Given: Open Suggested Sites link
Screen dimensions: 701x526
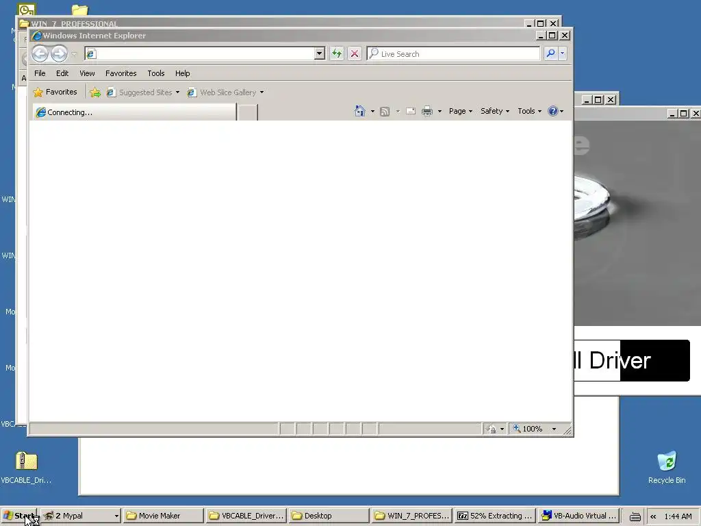Looking at the screenshot, I should pyautogui.click(x=143, y=92).
